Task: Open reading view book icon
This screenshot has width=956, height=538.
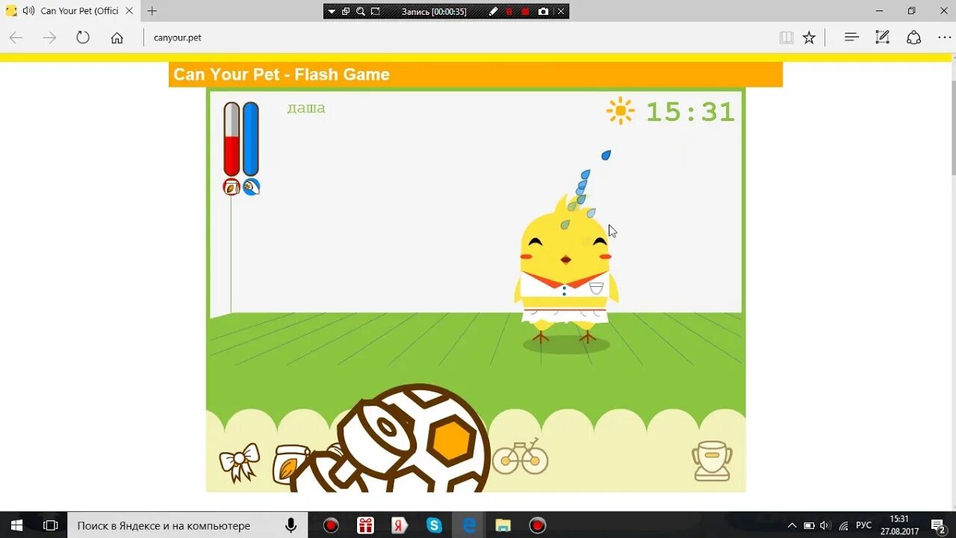Action: [786, 37]
